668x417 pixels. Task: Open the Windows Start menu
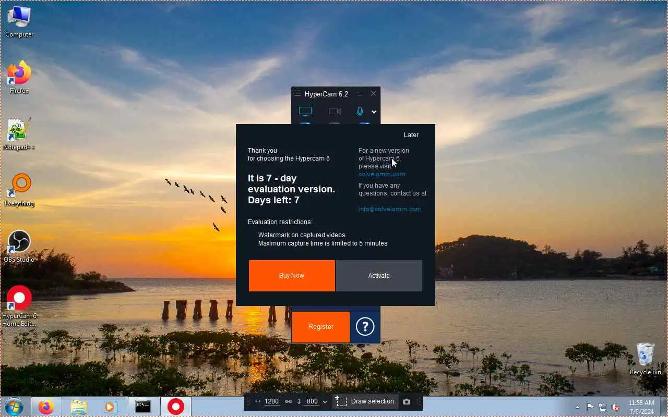coord(14,407)
